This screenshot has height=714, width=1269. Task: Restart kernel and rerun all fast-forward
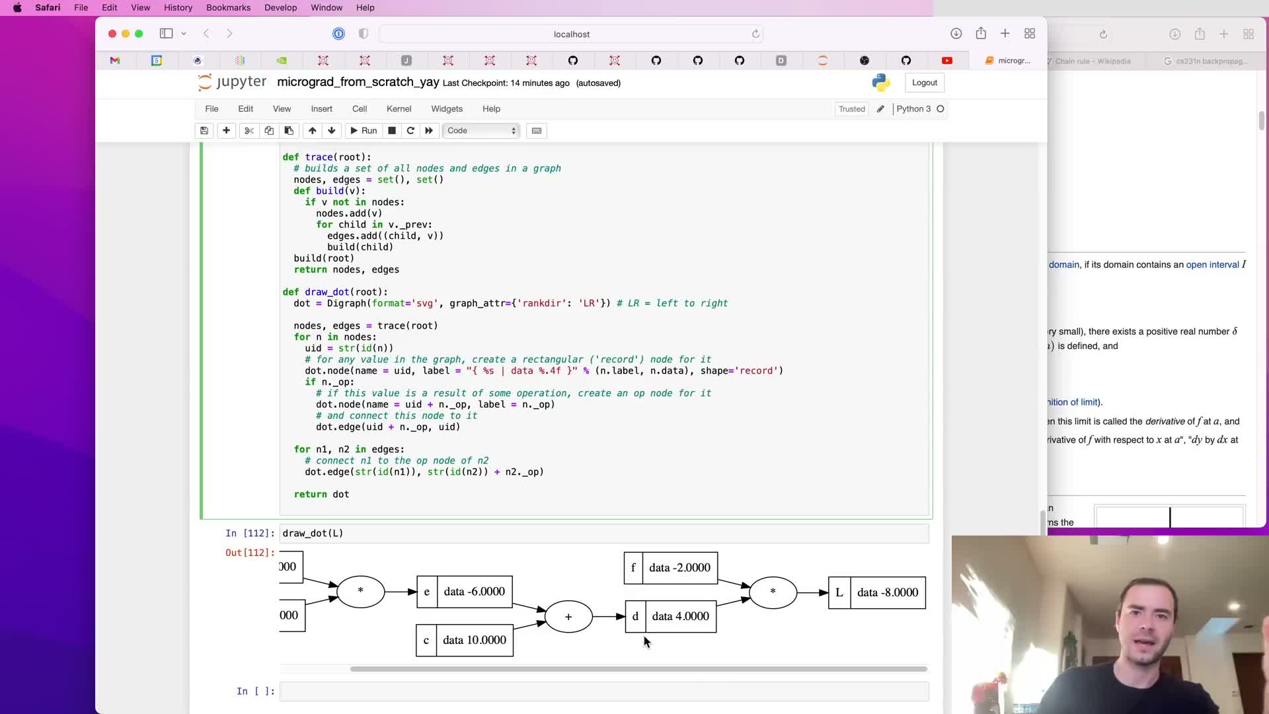429,130
